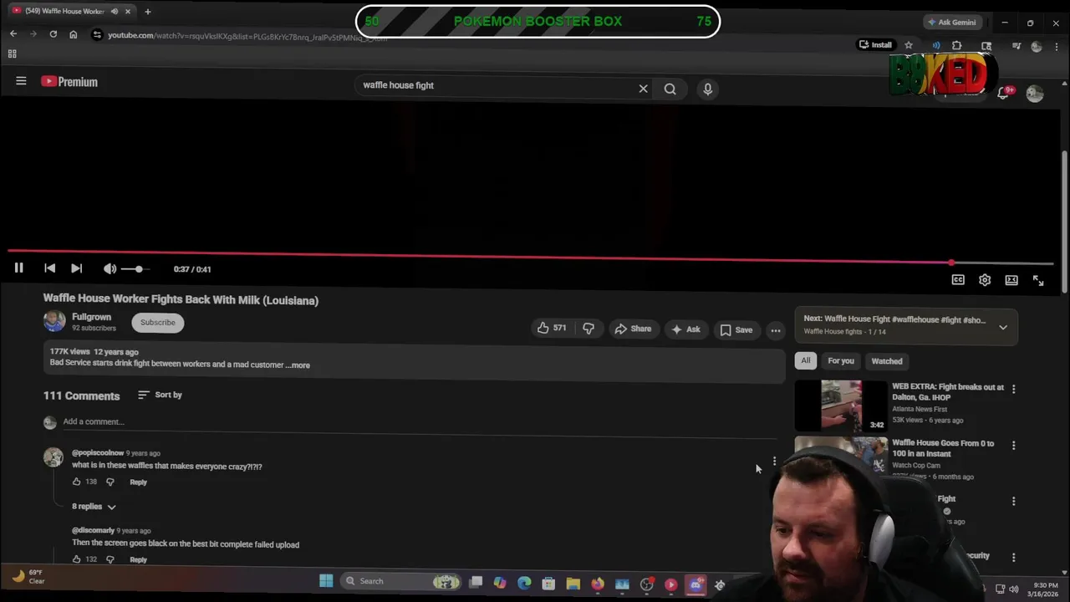
Task: Toggle closed captions with the CC button
Action: [x=958, y=280]
